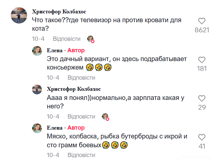Click Відповісти under the Мяско reply

tap(81, 155)
